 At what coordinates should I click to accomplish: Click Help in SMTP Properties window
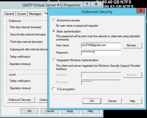point(90,111)
